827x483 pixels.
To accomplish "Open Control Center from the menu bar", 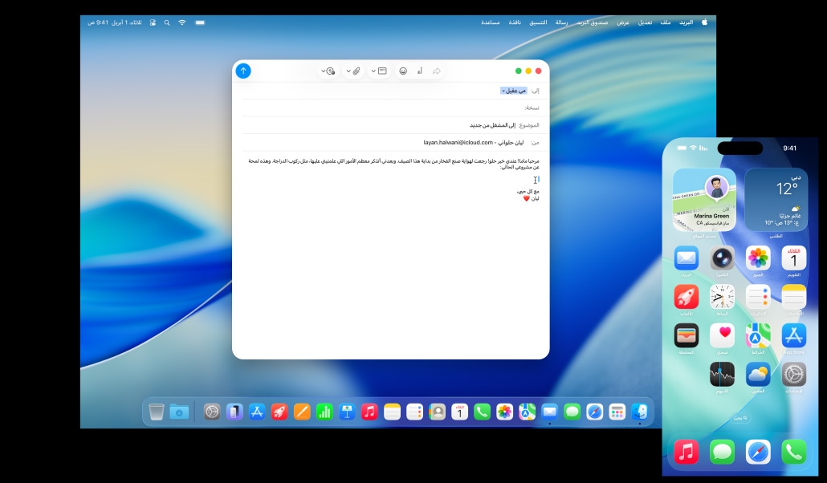I will pyautogui.click(x=152, y=22).
